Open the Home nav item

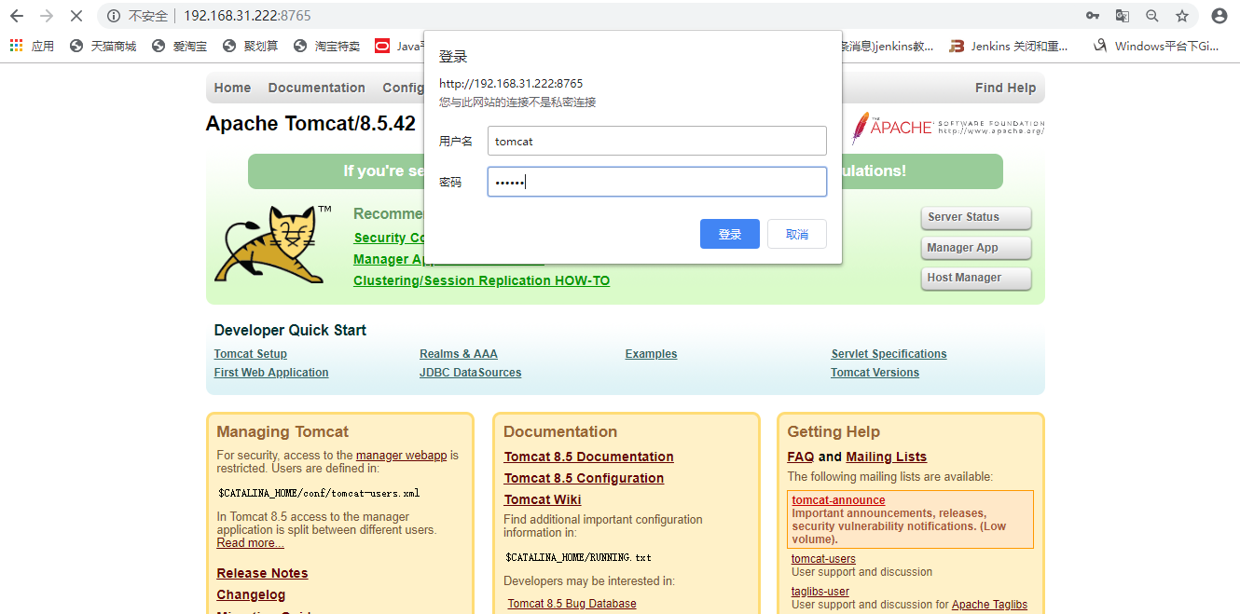tap(232, 88)
